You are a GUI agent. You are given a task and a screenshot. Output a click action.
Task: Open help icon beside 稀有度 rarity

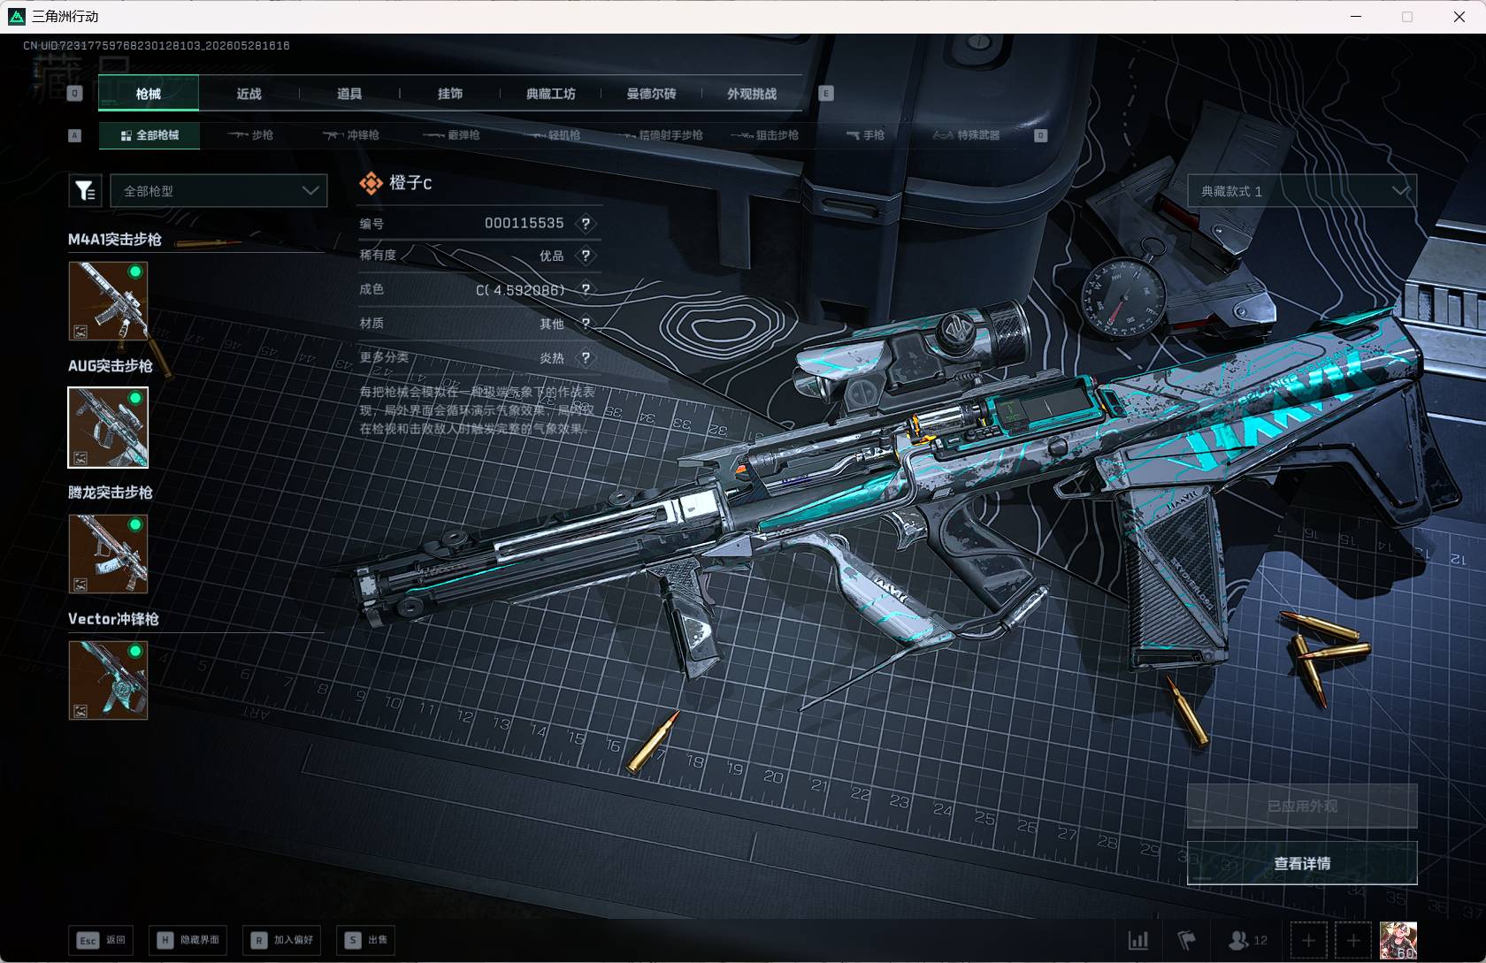pos(586,256)
